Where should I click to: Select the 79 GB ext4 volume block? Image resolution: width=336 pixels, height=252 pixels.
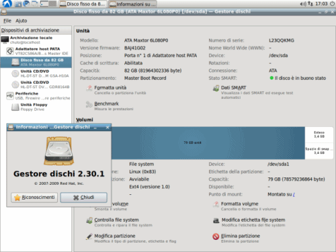[x=208, y=143]
